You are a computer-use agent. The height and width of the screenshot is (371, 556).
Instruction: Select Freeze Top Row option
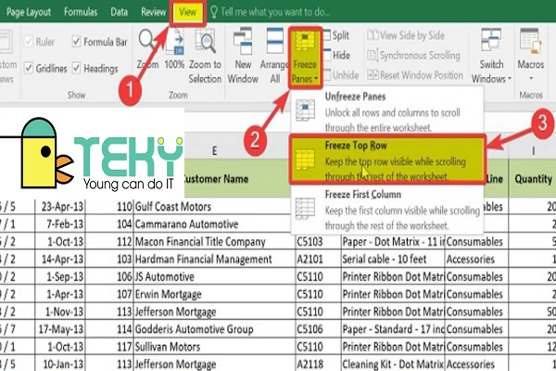coord(386,160)
